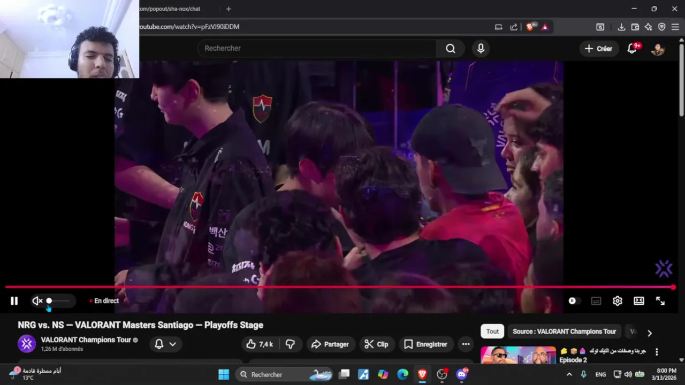Click the YouTube search field
Screen dimensions: 685x385
317,48
